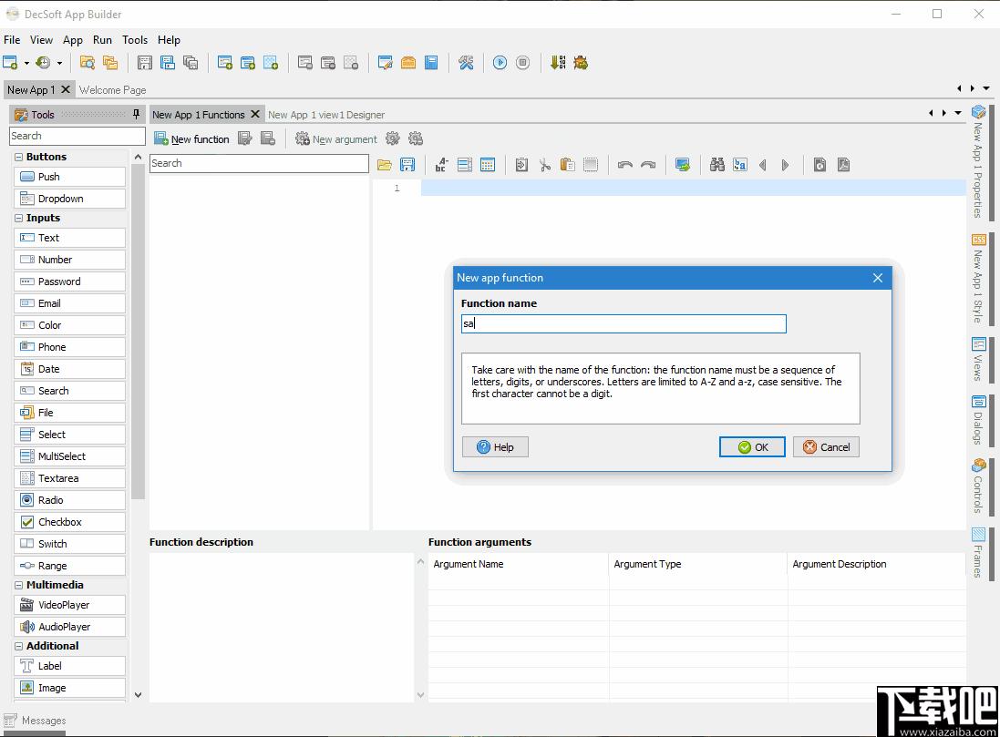The height and width of the screenshot is (737, 1000).
Task: Click the redo arrow icon
Action: click(x=648, y=165)
